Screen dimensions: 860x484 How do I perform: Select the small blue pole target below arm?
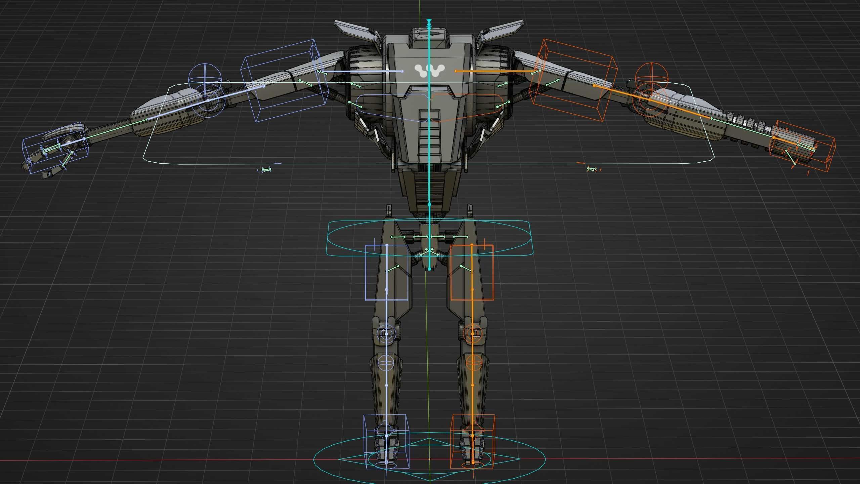coord(266,170)
